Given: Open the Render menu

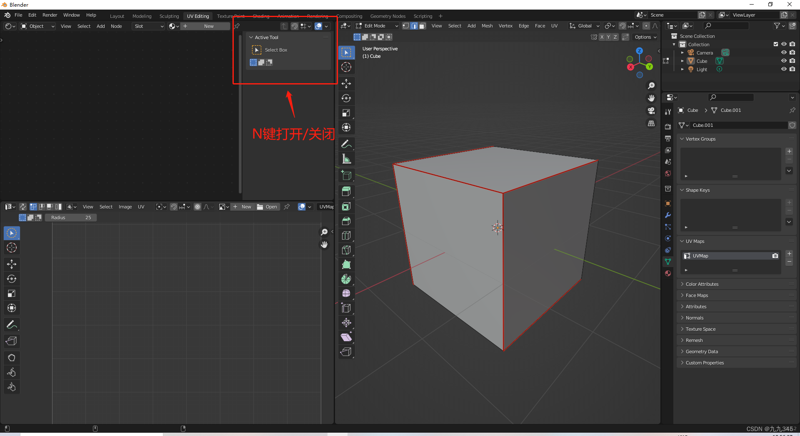Looking at the screenshot, I should (x=50, y=15).
